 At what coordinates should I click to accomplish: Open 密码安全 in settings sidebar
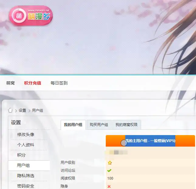[x=26, y=186]
